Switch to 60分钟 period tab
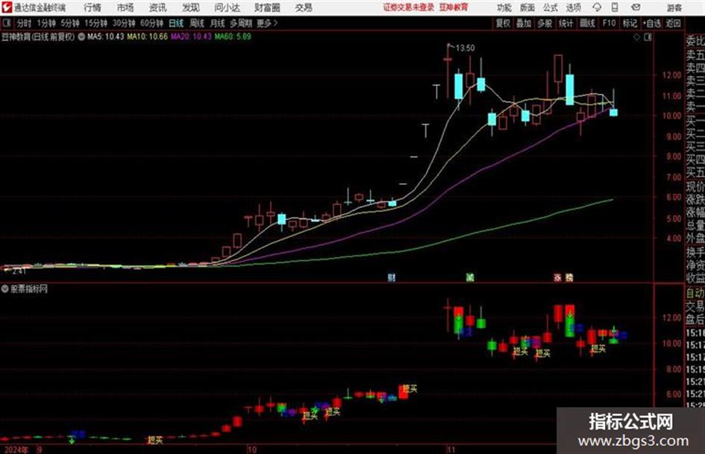 151,23
